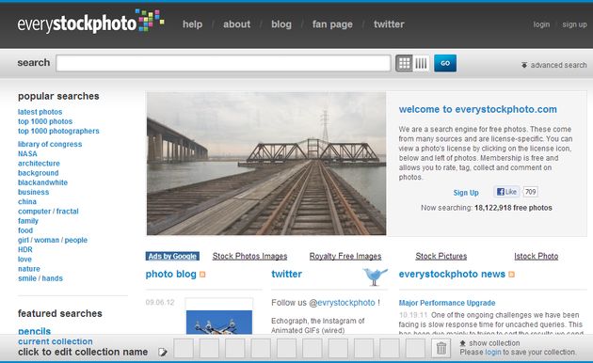Open top 1000 photographers
This screenshot has width=593, height=363.
tap(58, 131)
